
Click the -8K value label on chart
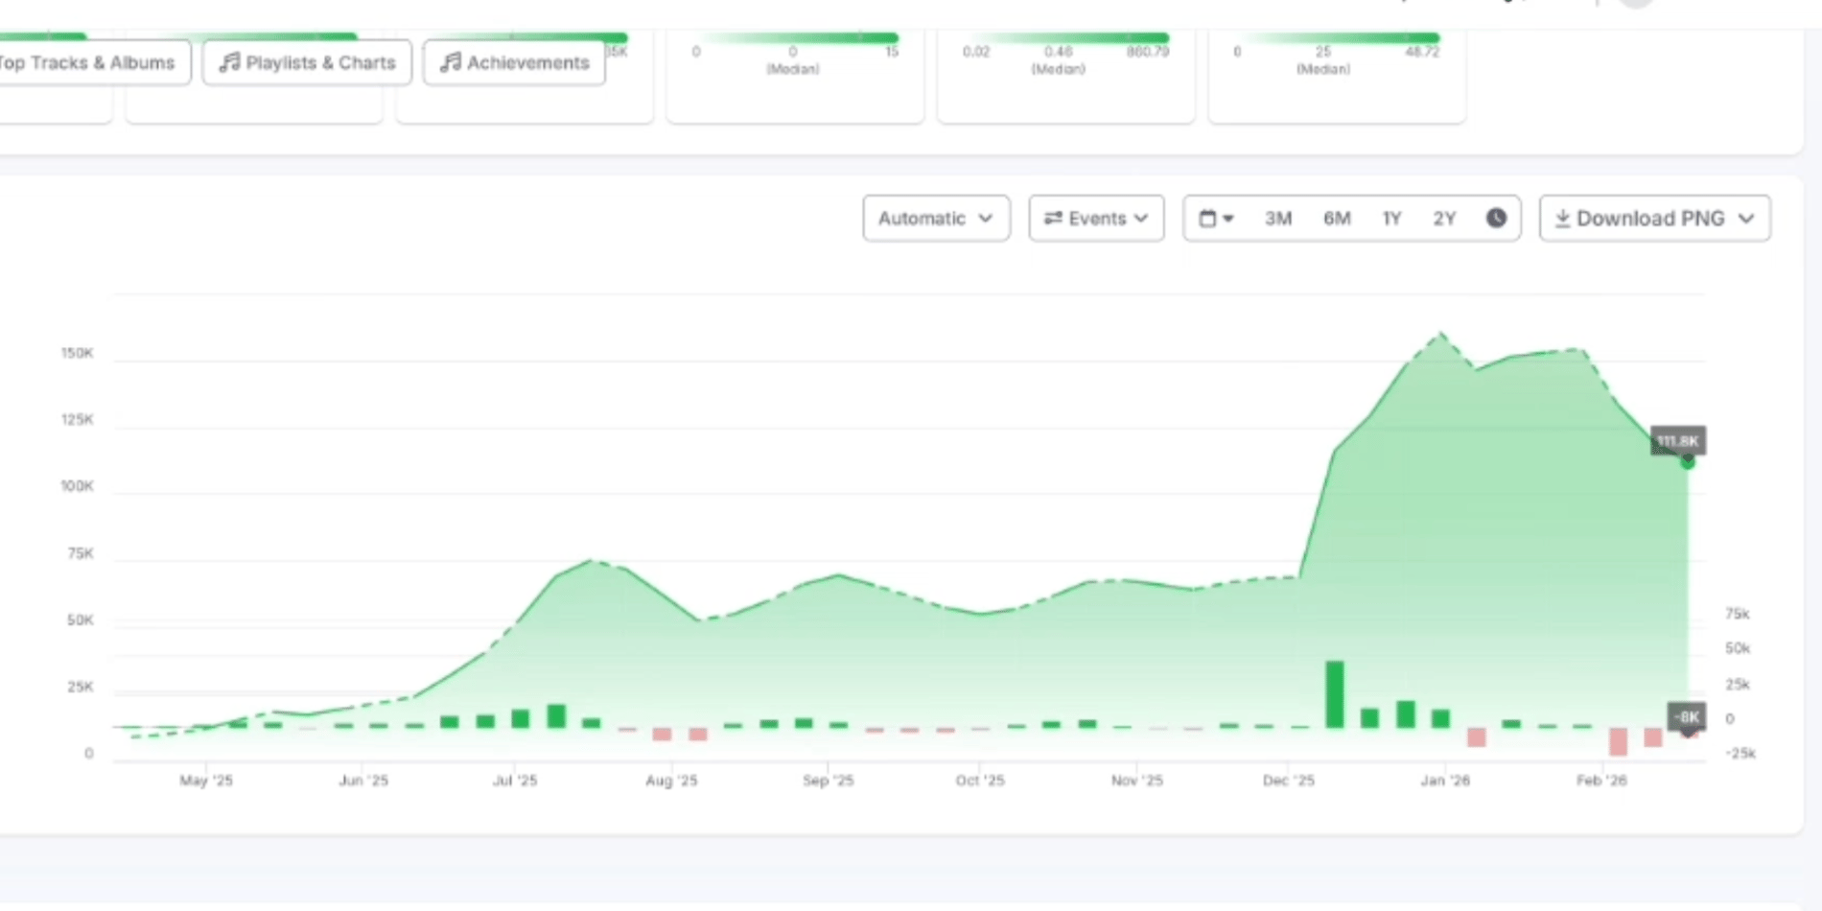point(1687,716)
